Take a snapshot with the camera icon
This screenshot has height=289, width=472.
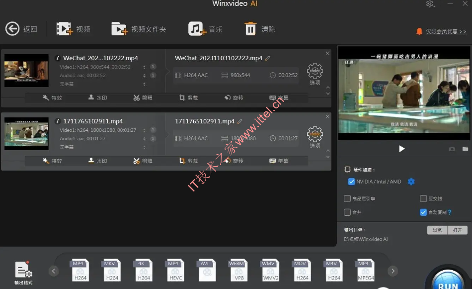pos(452,149)
